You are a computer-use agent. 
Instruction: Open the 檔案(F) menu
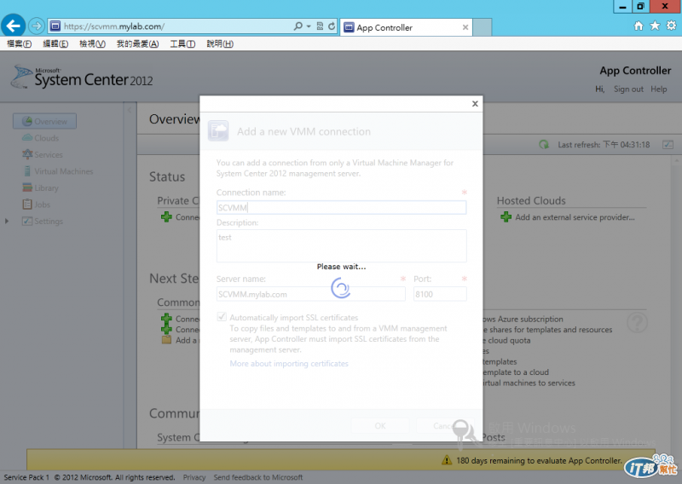click(x=19, y=43)
